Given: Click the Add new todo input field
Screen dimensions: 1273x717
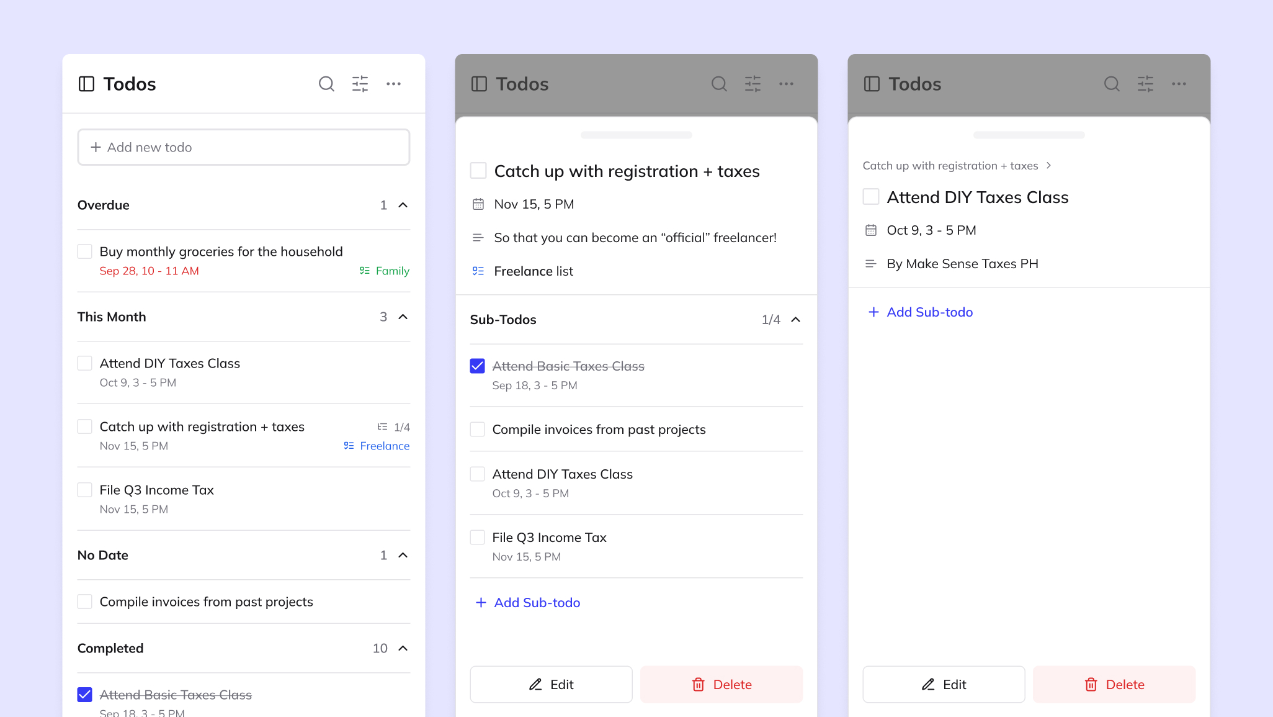Looking at the screenshot, I should click(243, 147).
